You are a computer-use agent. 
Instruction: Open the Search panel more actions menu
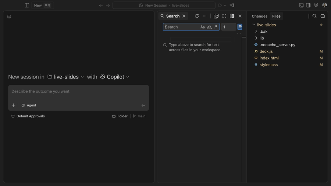[204, 16]
